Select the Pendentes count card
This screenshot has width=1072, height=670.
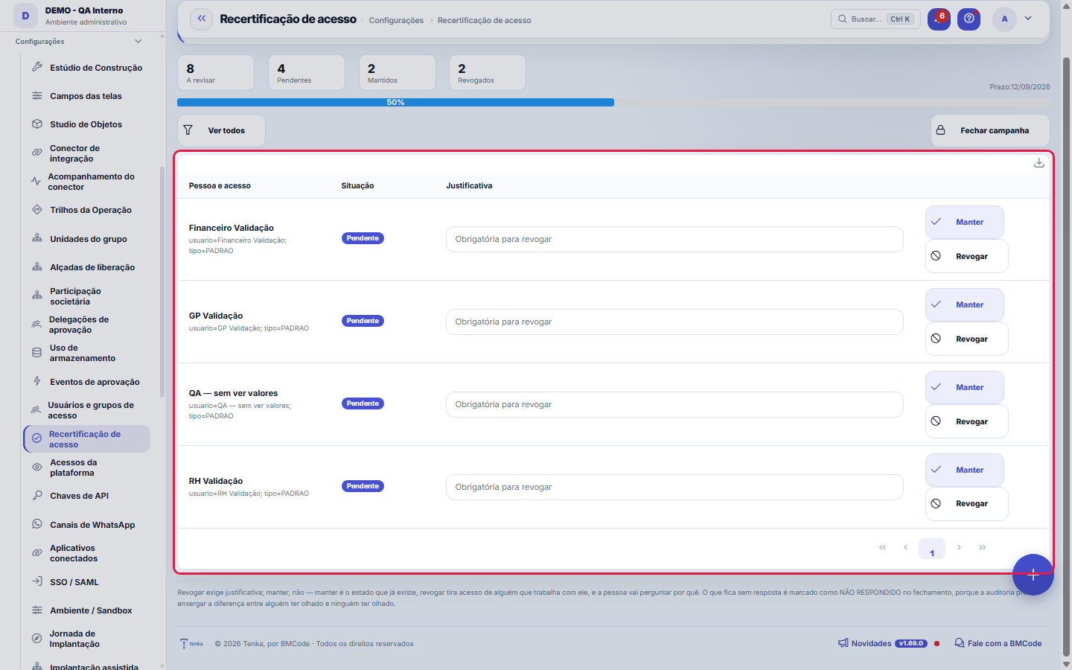point(307,73)
